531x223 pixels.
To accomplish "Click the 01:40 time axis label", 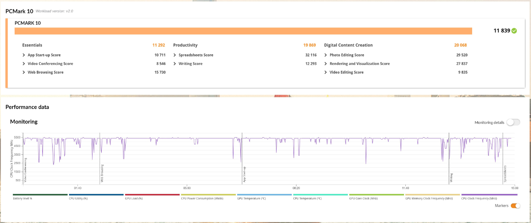I will tap(78, 188).
